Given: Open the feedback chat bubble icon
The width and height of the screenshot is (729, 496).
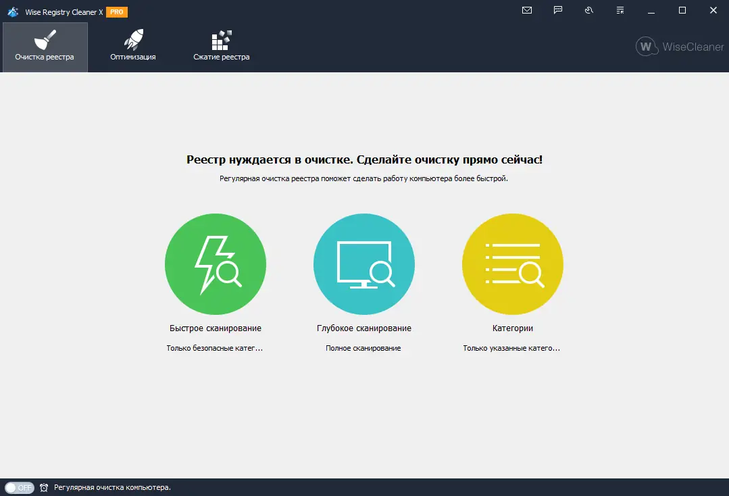Looking at the screenshot, I should coord(558,10).
